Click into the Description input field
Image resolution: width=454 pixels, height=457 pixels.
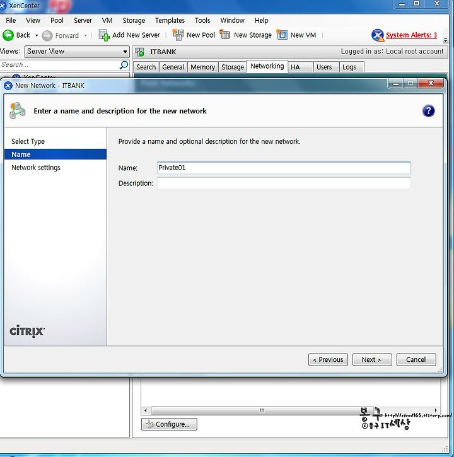click(x=284, y=183)
